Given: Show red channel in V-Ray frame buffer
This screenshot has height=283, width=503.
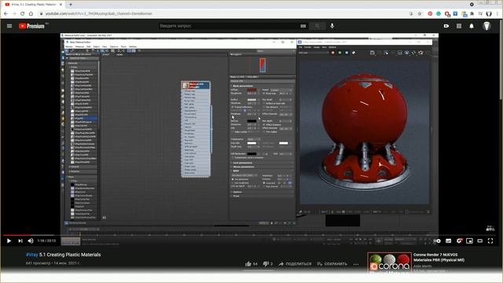Looking at the screenshot, I should point(332,53).
